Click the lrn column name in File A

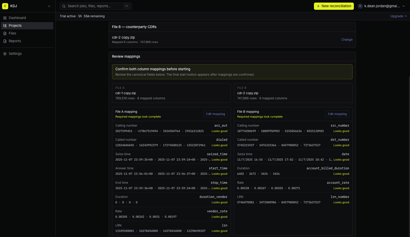pos(225,225)
